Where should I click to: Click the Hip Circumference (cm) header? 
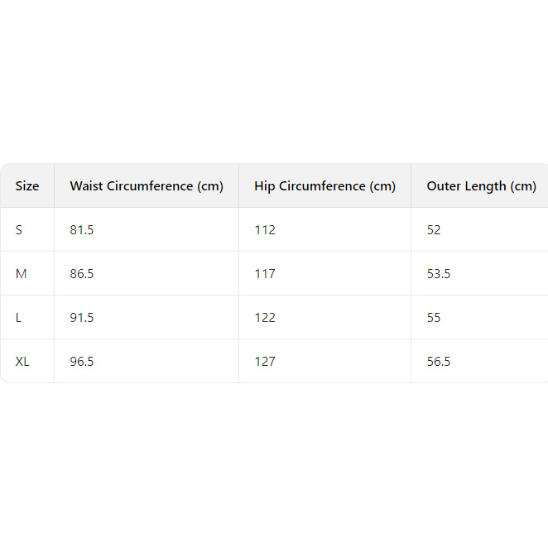(325, 186)
